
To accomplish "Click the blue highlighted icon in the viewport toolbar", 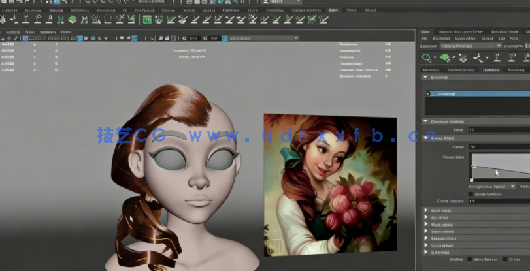I will 225,39.
